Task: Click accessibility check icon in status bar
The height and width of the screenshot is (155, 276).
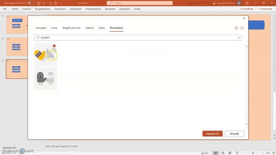Action: [21, 153]
